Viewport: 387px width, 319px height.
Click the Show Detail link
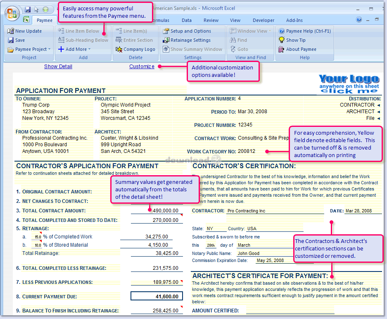58,67
